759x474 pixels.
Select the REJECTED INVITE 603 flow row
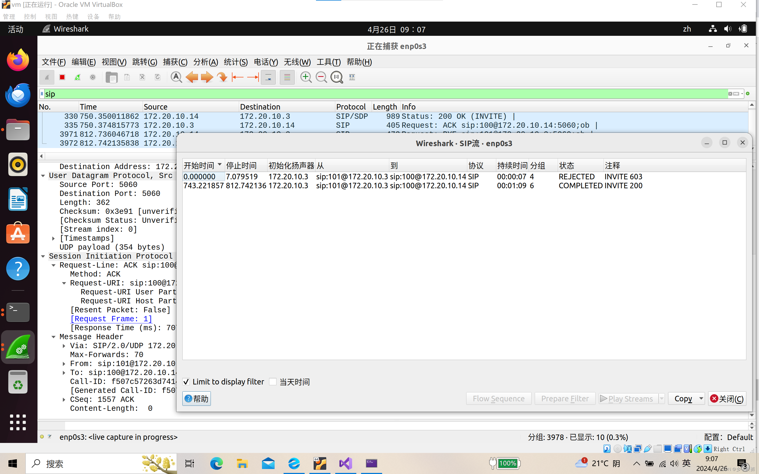pos(464,176)
